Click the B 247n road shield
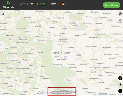 pos(78,55)
